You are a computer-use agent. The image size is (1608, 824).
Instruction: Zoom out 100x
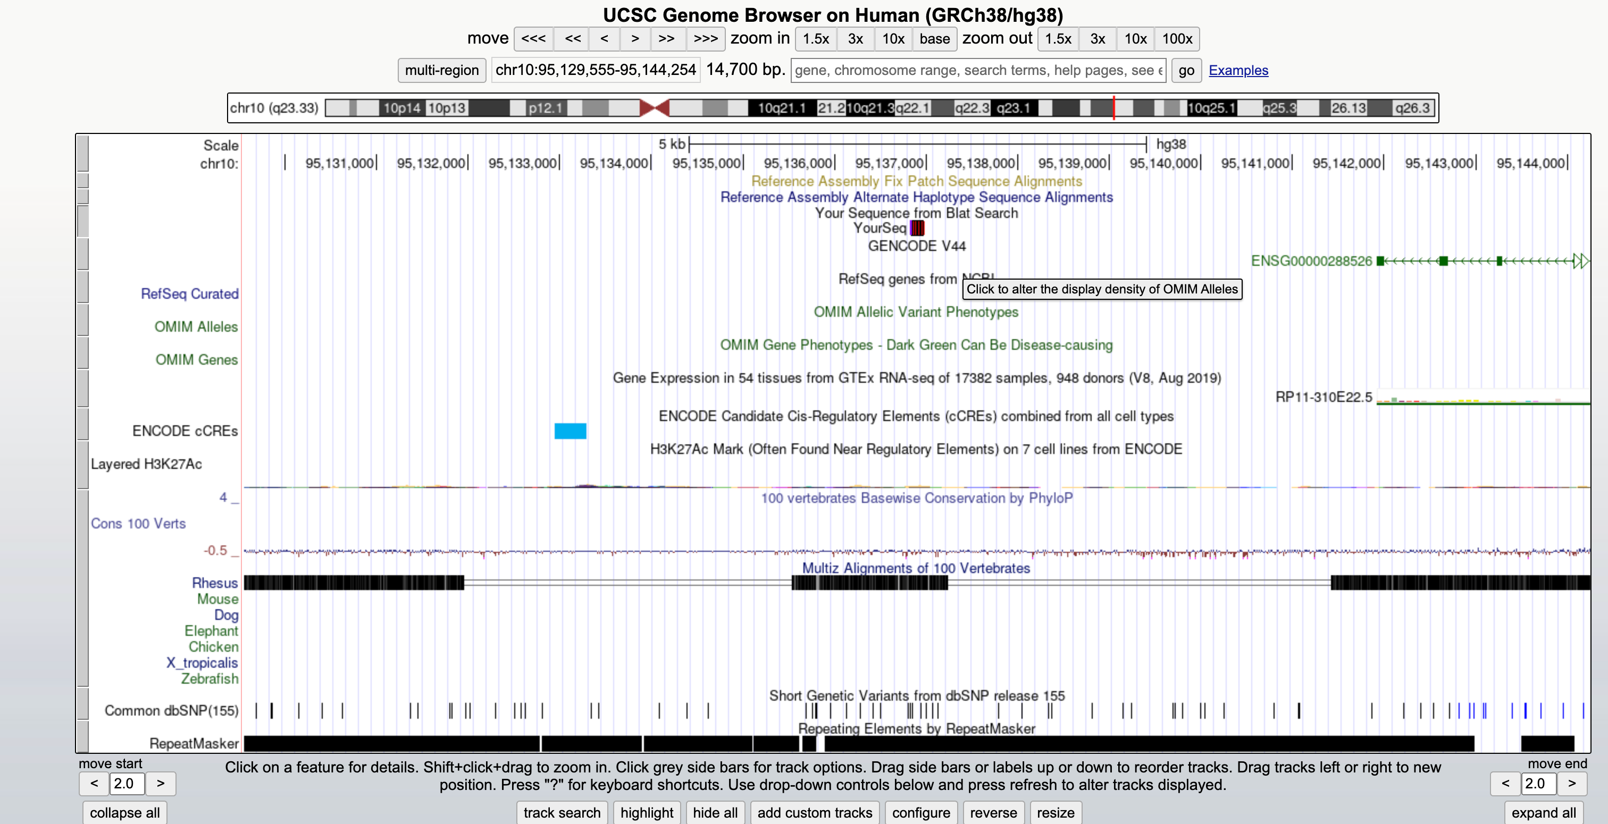(1177, 39)
